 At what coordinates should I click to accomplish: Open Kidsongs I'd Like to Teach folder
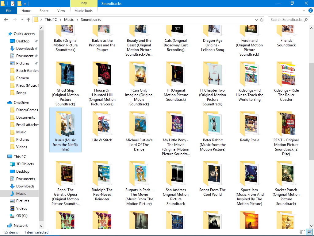[250, 81]
